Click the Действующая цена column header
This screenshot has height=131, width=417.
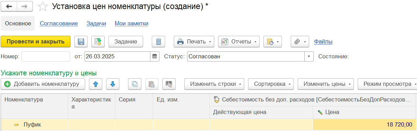click(x=261, y=112)
